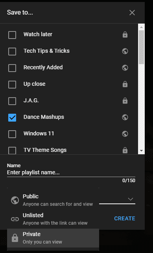The image size is (153, 253).
Task: Check the Tech Tips & Tricks checkbox
Action: pyautogui.click(x=12, y=52)
